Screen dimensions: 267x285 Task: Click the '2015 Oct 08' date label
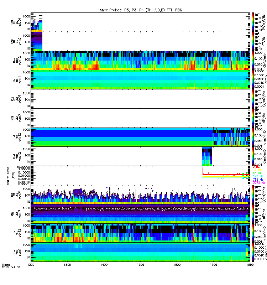[x=11, y=267]
